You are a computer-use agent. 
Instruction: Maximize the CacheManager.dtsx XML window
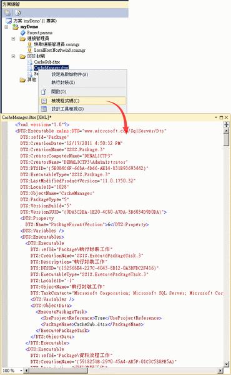coord(221,117)
